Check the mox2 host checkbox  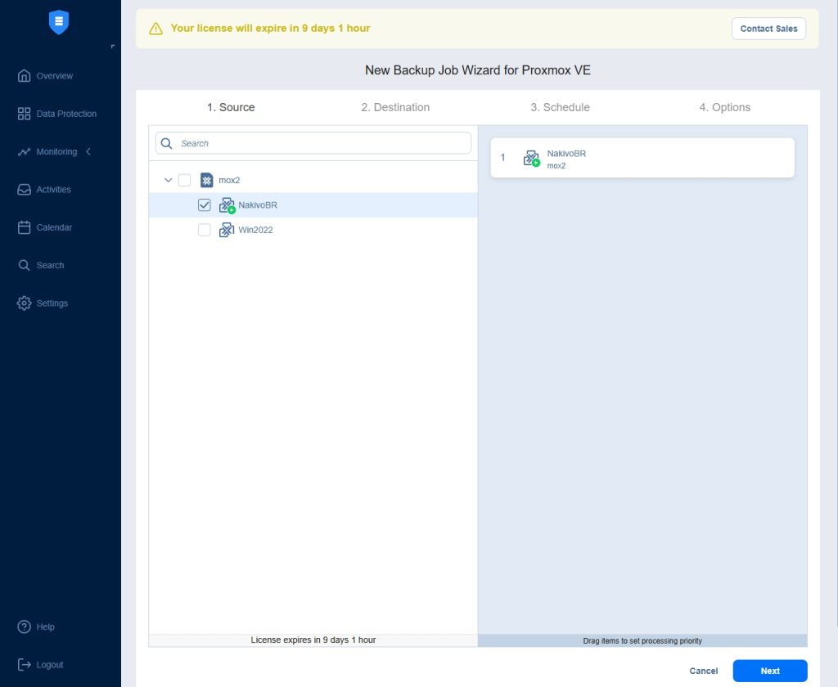184,180
